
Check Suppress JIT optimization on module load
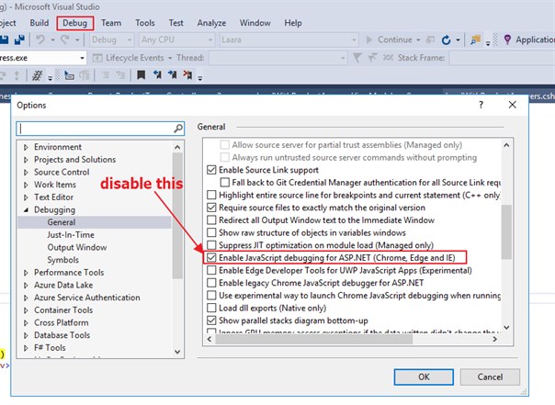coord(211,245)
